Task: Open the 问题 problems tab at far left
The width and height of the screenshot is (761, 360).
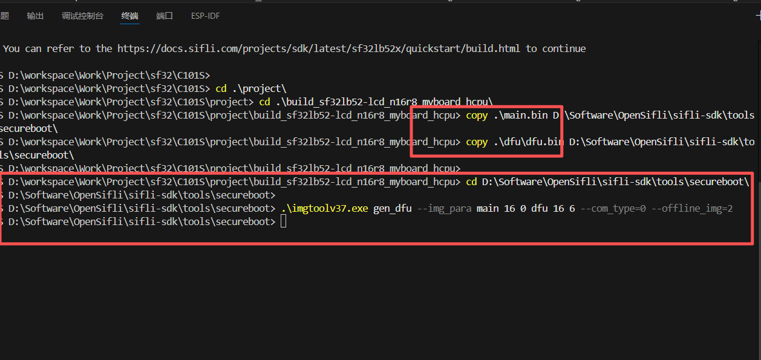Action: pos(4,16)
